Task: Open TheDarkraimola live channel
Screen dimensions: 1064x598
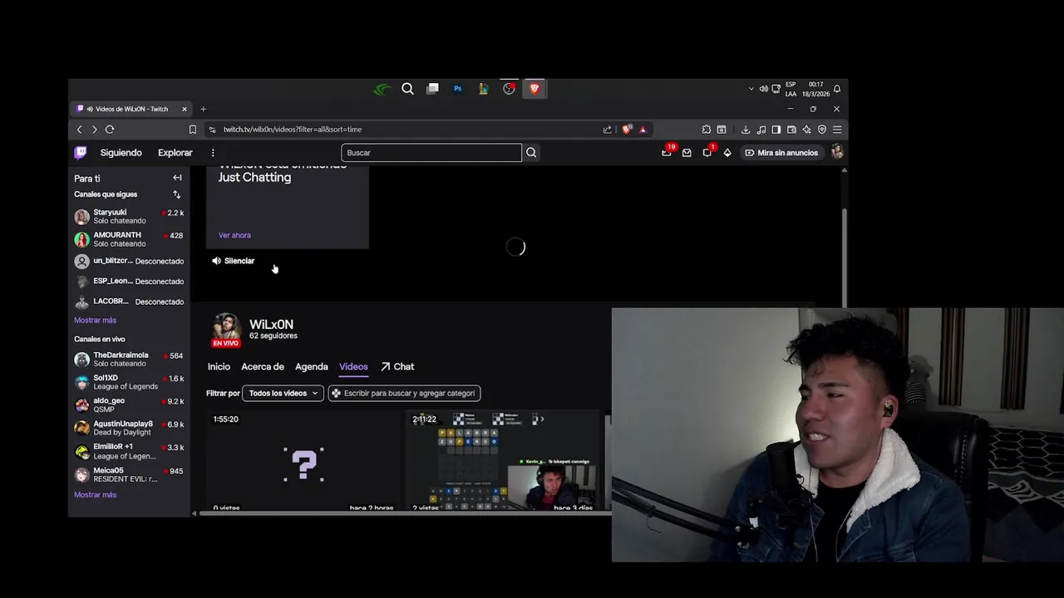Action: (129, 359)
